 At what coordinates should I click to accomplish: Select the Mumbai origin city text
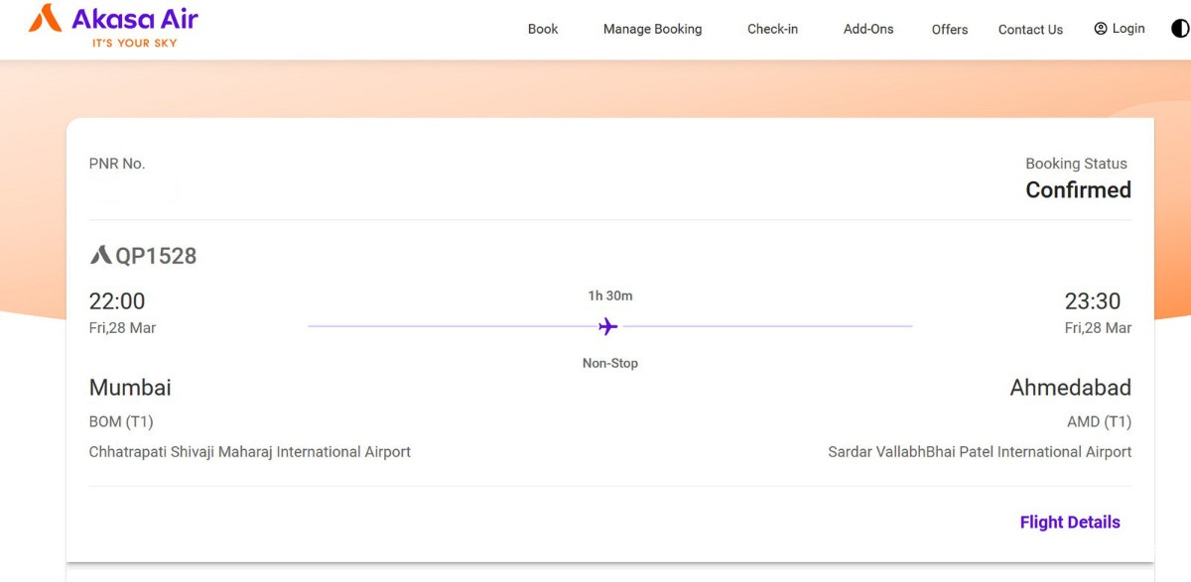point(130,388)
